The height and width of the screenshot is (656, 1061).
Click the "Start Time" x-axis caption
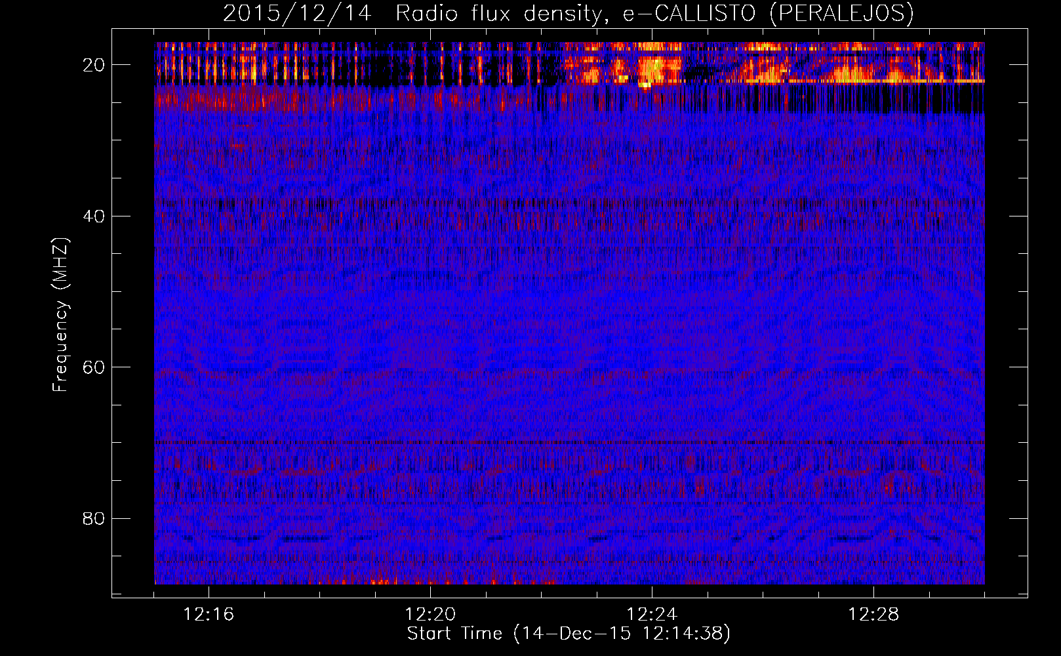click(454, 634)
